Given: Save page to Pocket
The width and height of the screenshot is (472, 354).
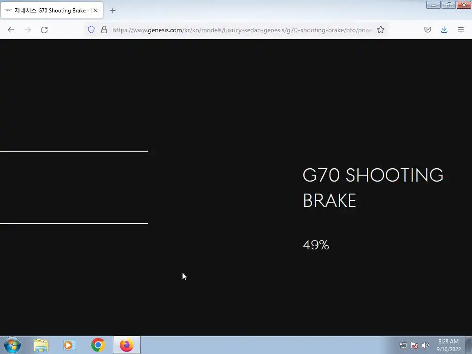Looking at the screenshot, I should (428, 29).
